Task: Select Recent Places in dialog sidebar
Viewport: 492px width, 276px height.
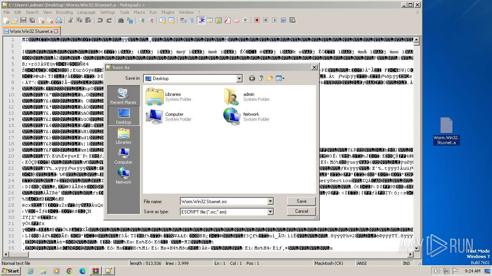Action: coord(123,95)
